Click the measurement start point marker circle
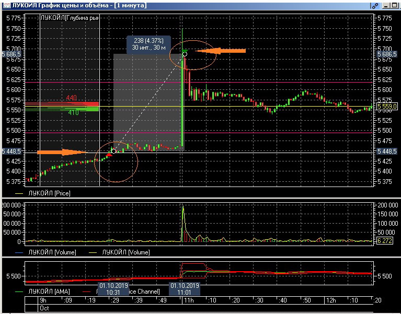Image resolution: width=401 pixels, height=314 pixels. (113, 150)
